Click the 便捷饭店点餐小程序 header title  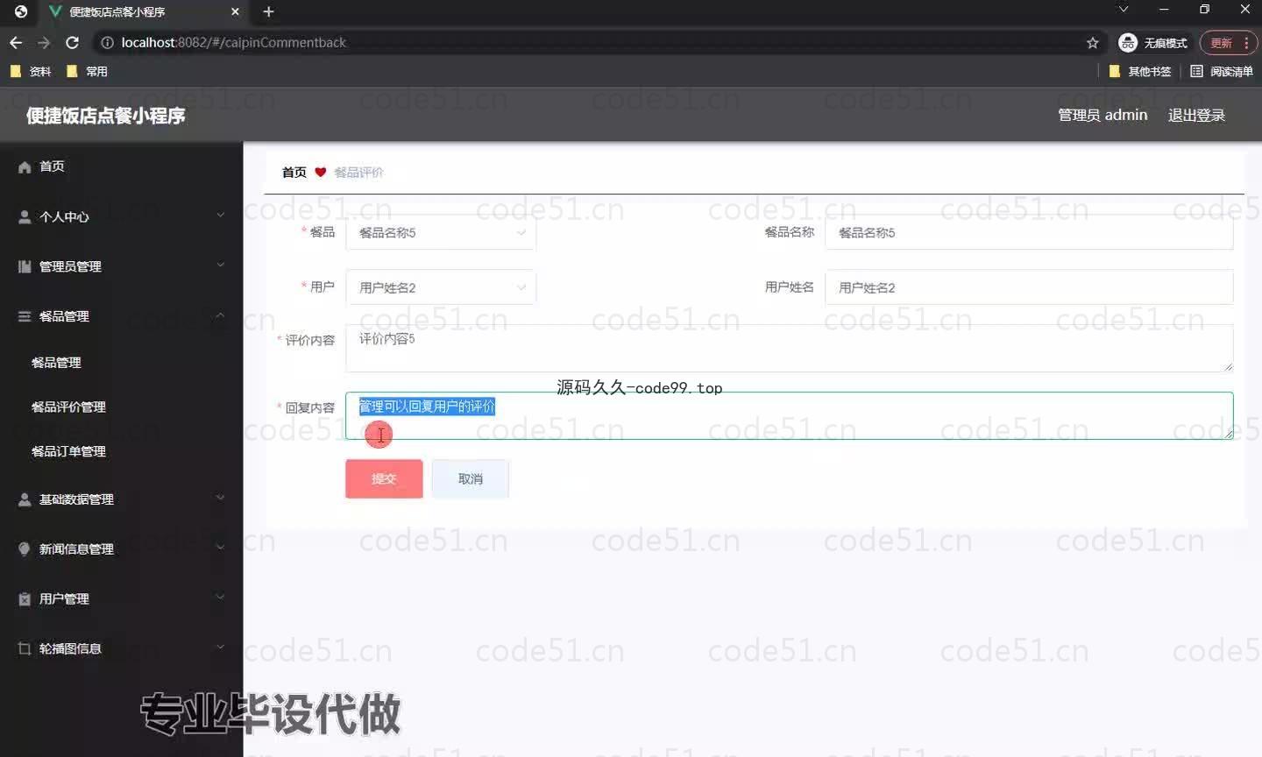pyautogui.click(x=105, y=115)
